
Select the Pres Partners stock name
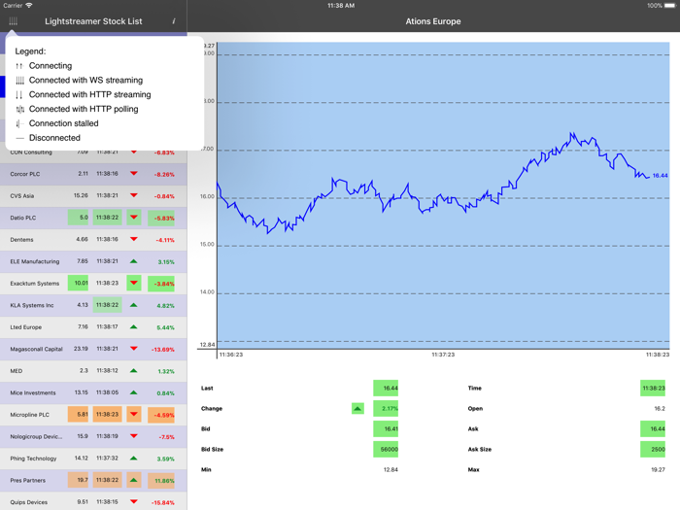coord(28,481)
